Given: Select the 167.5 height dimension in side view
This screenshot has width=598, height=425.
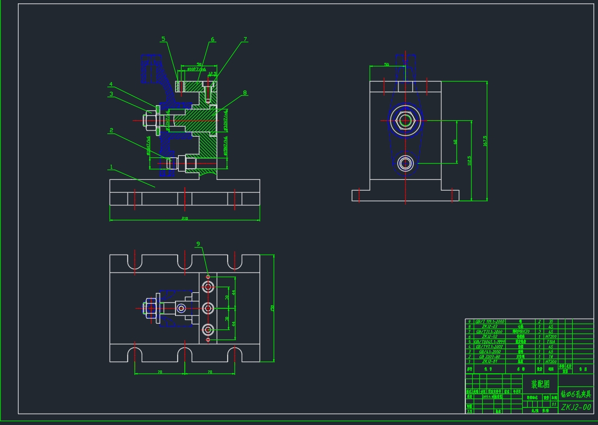Looking at the screenshot, I should 485,141.
